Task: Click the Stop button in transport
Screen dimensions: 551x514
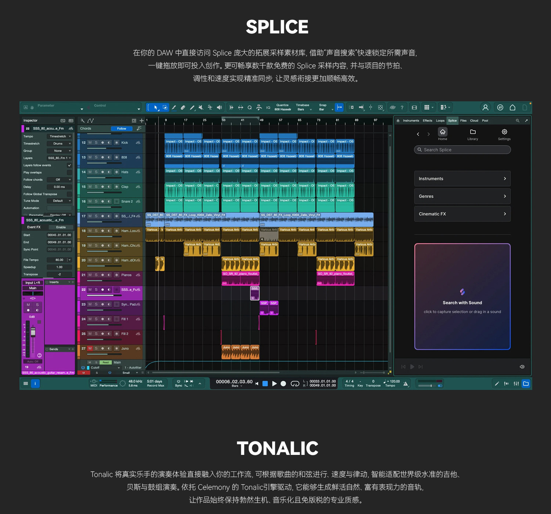Action: coord(265,384)
